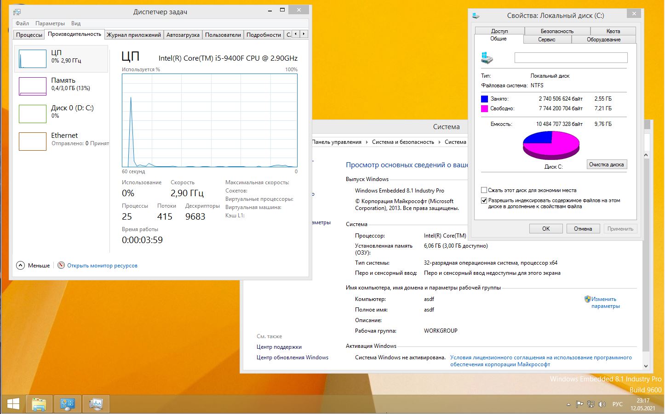
Task: Click Панель управления in the breadcrumb
Action: pos(337,142)
